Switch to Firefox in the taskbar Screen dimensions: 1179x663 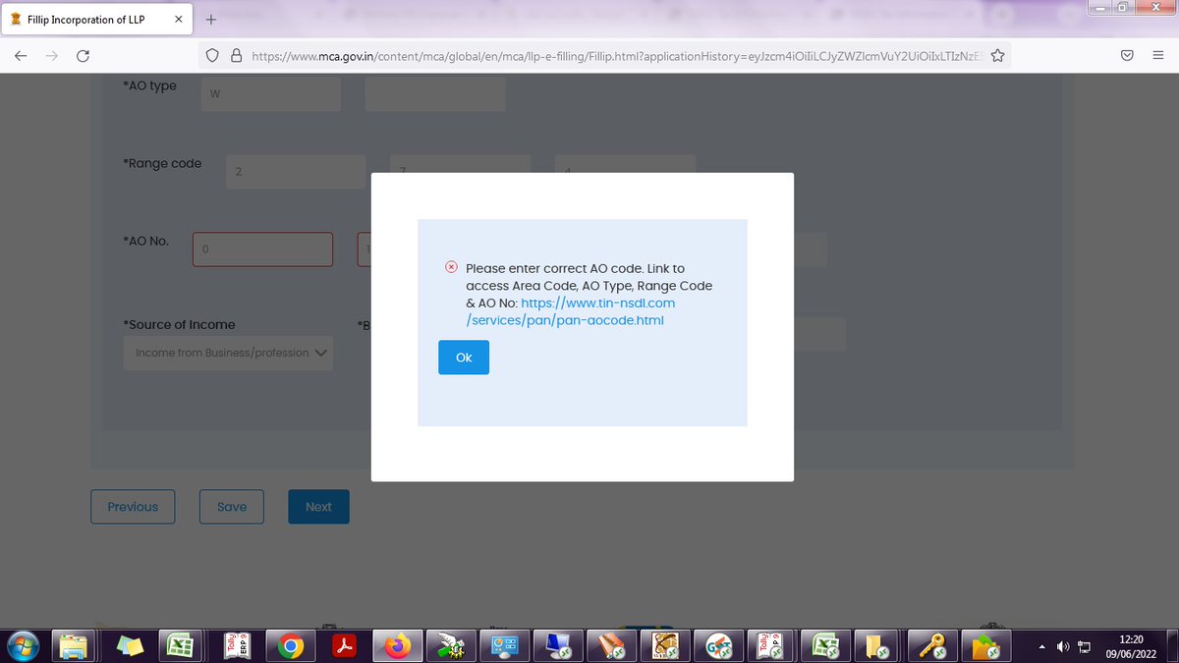pos(397,646)
